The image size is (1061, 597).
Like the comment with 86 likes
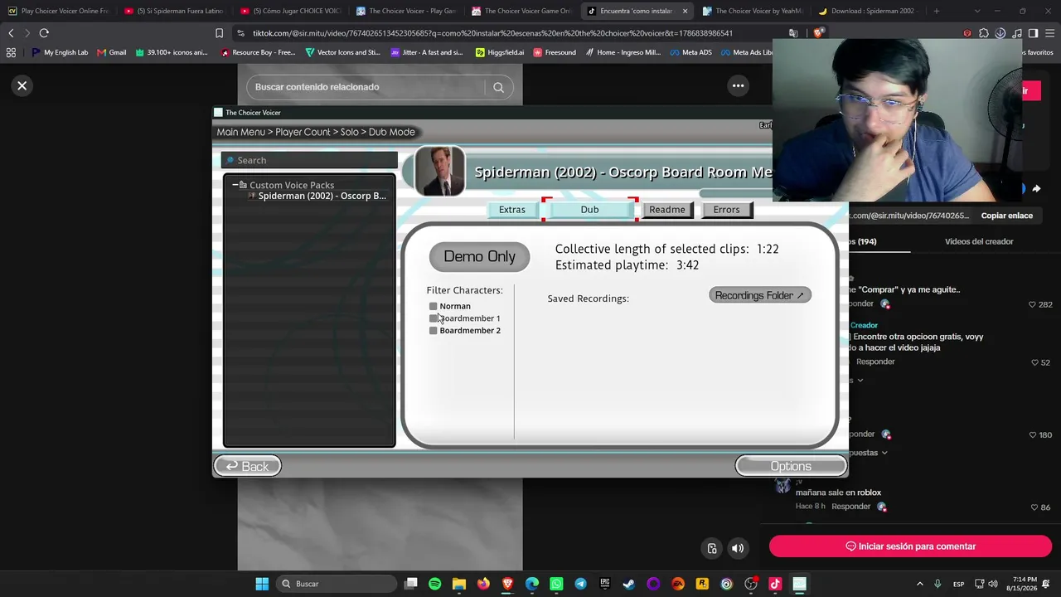[x=1034, y=507]
